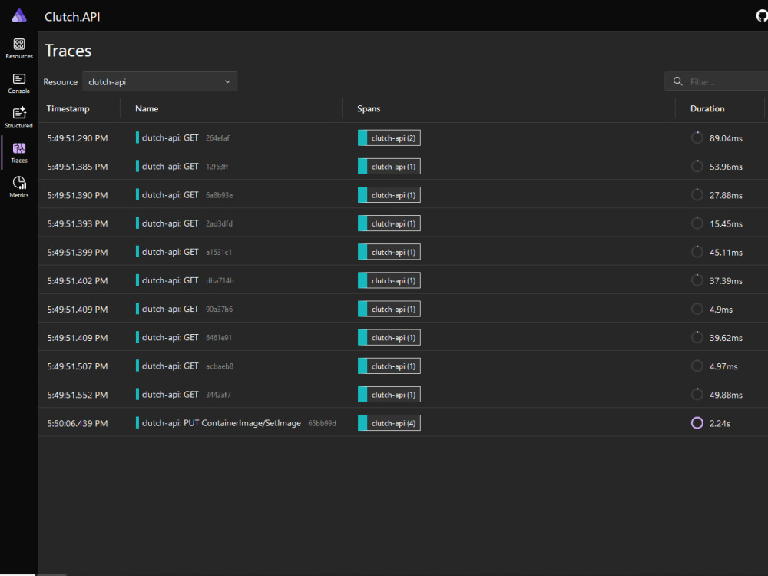Click timestamp 5:49:51.390 PM

pos(78,195)
